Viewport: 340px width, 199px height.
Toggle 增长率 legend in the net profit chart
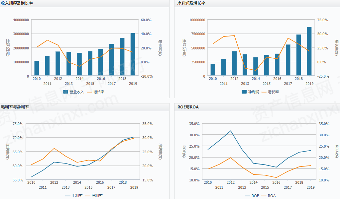273,92
